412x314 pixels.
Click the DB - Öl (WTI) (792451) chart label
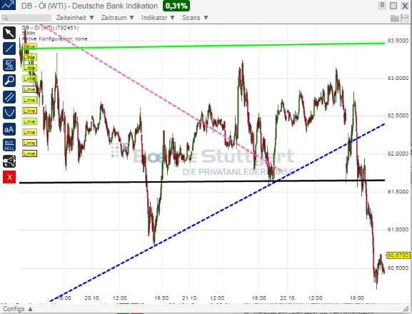pyautogui.click(x=50, y=28)
